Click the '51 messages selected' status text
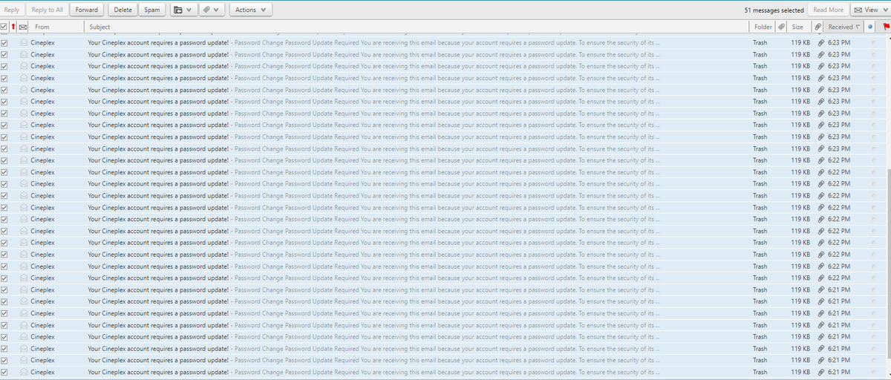This screenshot has width=891, height=380. pyautogui.click(x=774, y=10)
